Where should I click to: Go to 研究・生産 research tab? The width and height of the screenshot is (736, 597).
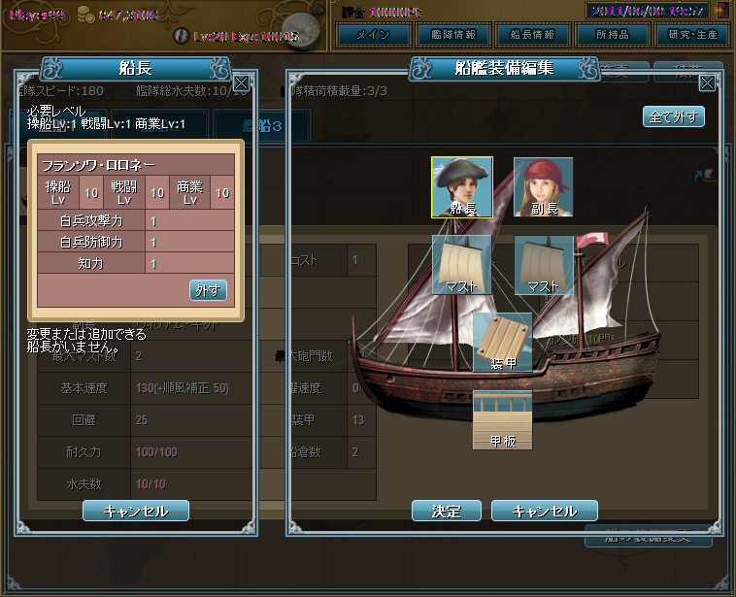point(692,35)
